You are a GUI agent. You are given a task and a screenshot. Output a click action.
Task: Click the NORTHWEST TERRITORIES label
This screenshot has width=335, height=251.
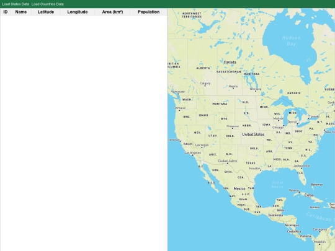point(192,15)
